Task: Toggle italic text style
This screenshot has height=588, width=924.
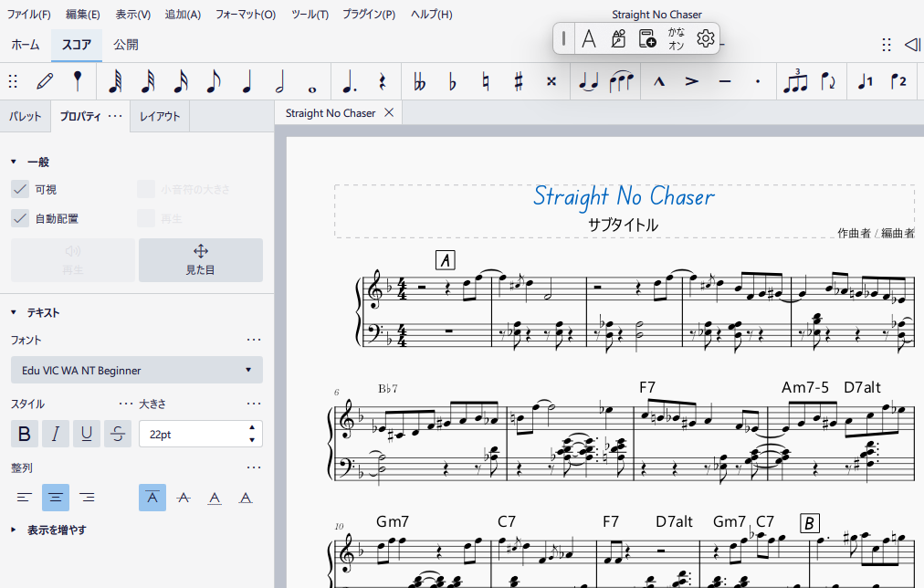Action: 56,435
